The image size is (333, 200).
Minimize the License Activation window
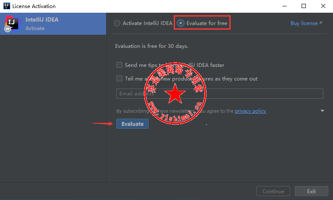[x=284, y=6]
